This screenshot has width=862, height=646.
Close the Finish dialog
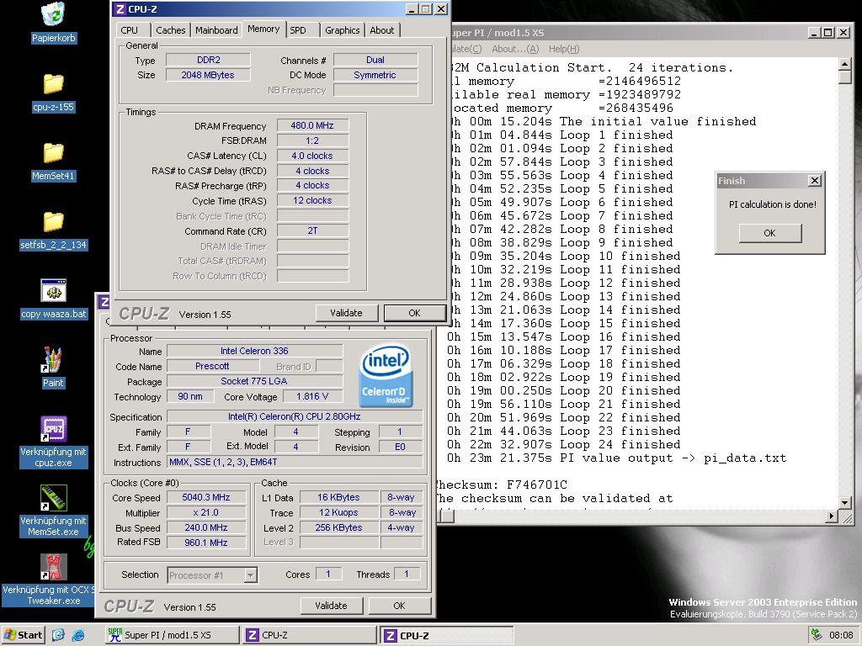pos(815,180)
